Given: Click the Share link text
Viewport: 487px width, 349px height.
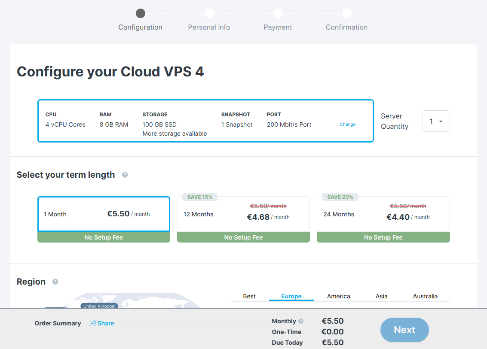Looking at the screenshot, I should [106, 323].
